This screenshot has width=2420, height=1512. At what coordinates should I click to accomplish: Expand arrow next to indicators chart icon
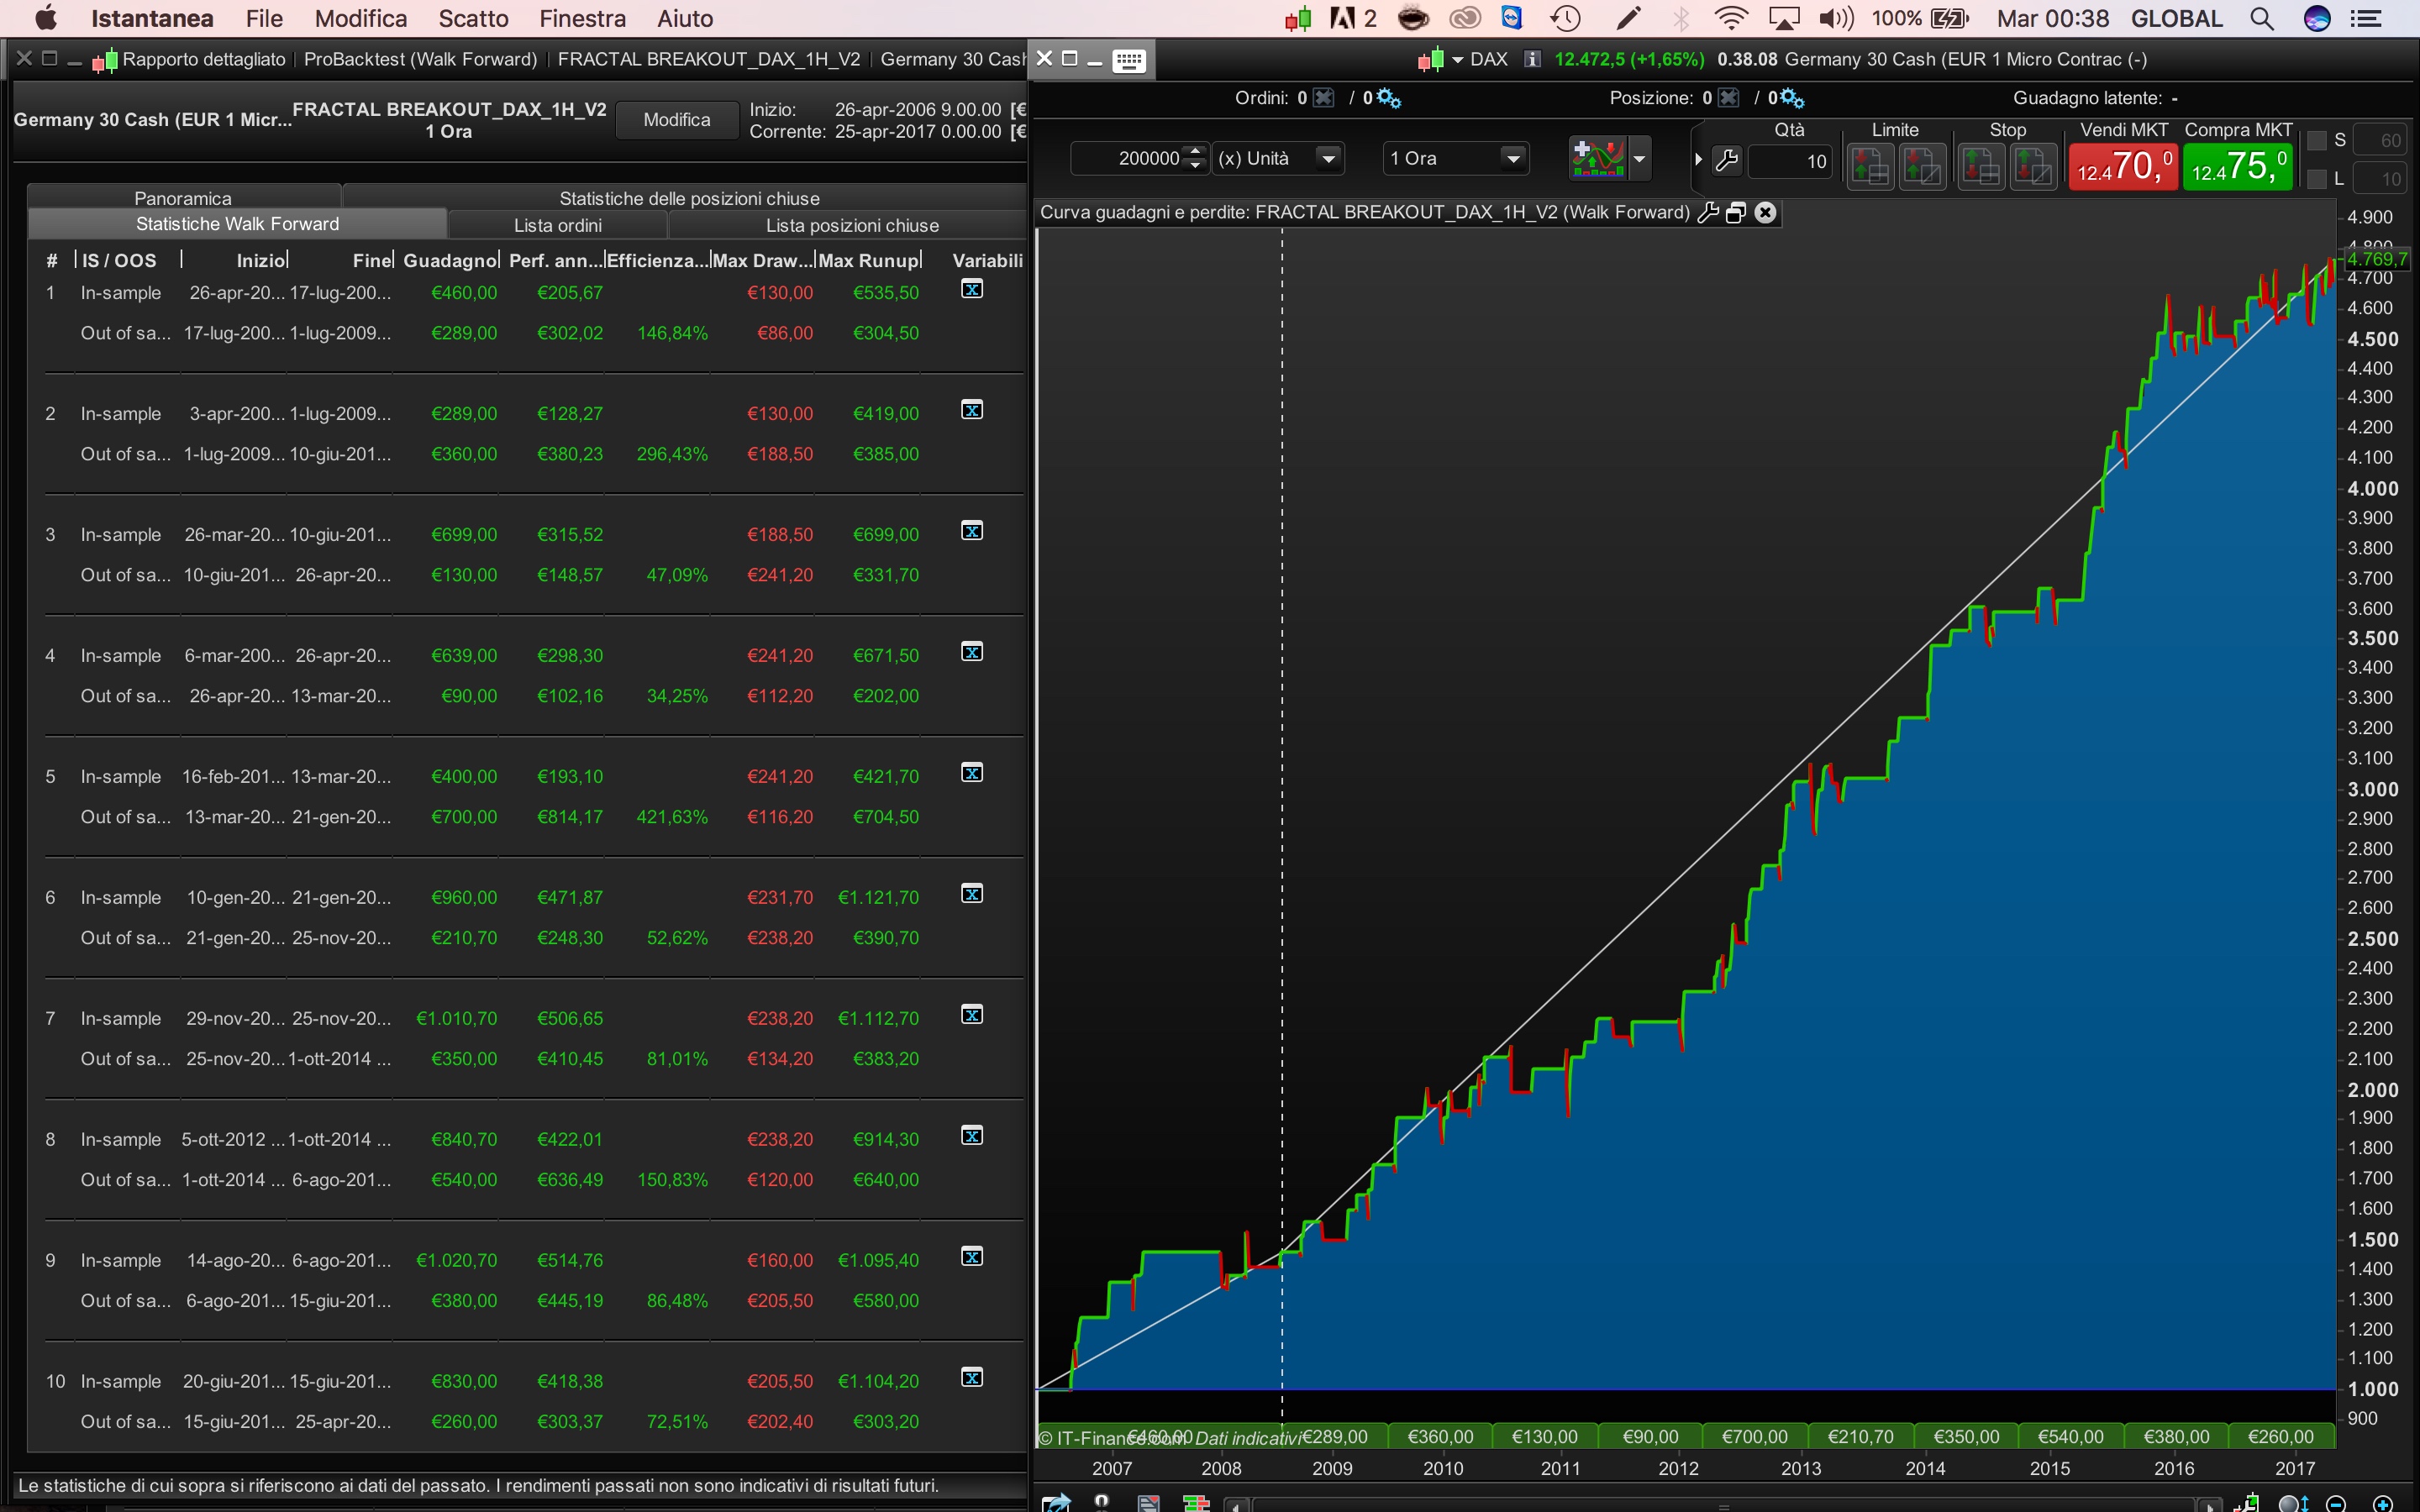click(1639, 159)
